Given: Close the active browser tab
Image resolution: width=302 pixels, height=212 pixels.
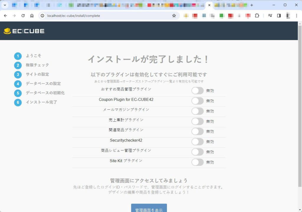Looking at the screenshot, I should point(209,5).
